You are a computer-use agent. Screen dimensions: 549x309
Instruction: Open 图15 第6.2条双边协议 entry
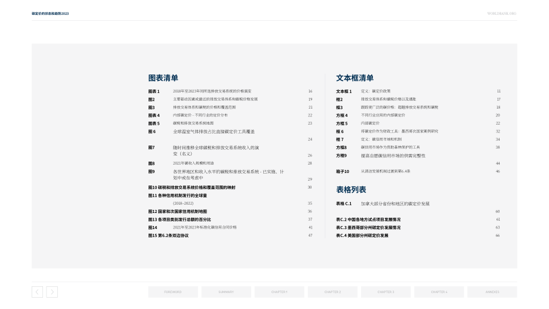(x=230, y=236)
